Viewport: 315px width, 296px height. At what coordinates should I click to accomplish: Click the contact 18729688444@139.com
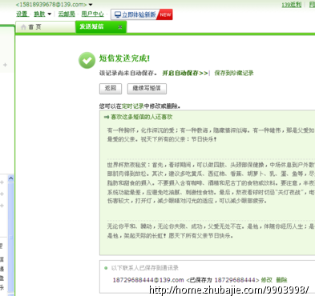coord(148,280)
